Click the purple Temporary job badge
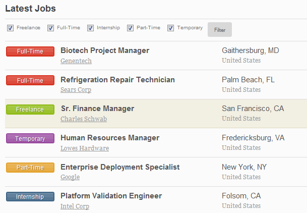The image size is (307, 213). [30, 138]
